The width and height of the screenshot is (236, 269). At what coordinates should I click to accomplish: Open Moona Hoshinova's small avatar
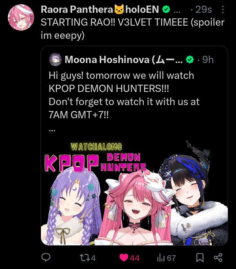55,59
